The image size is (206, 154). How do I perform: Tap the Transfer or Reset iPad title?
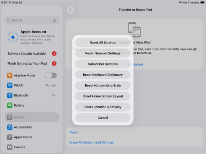point(135,10)
